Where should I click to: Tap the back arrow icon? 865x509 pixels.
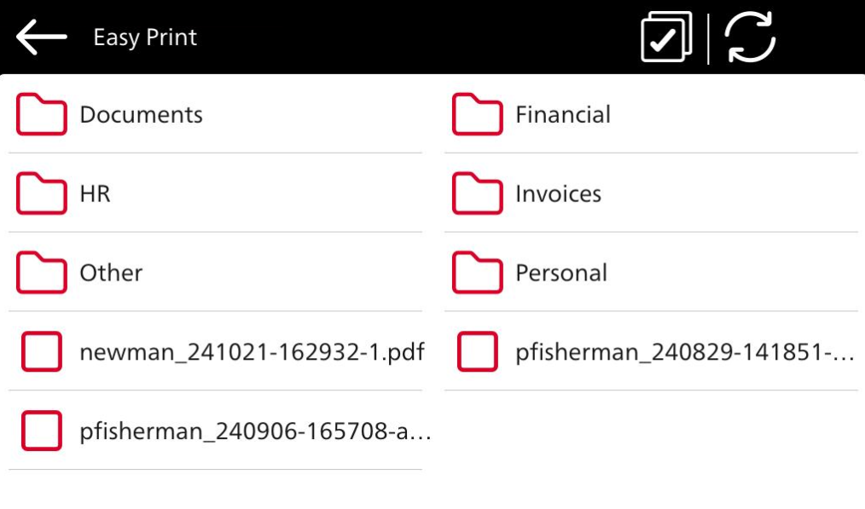(x=41, y=38)
